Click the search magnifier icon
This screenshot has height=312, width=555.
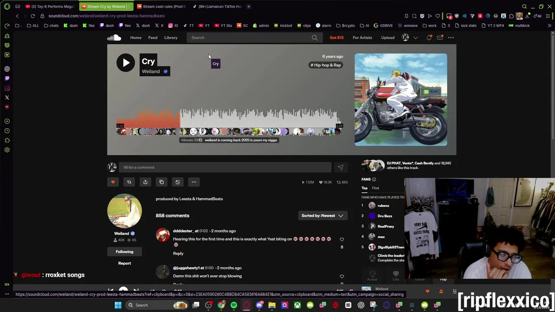point(314,38)
